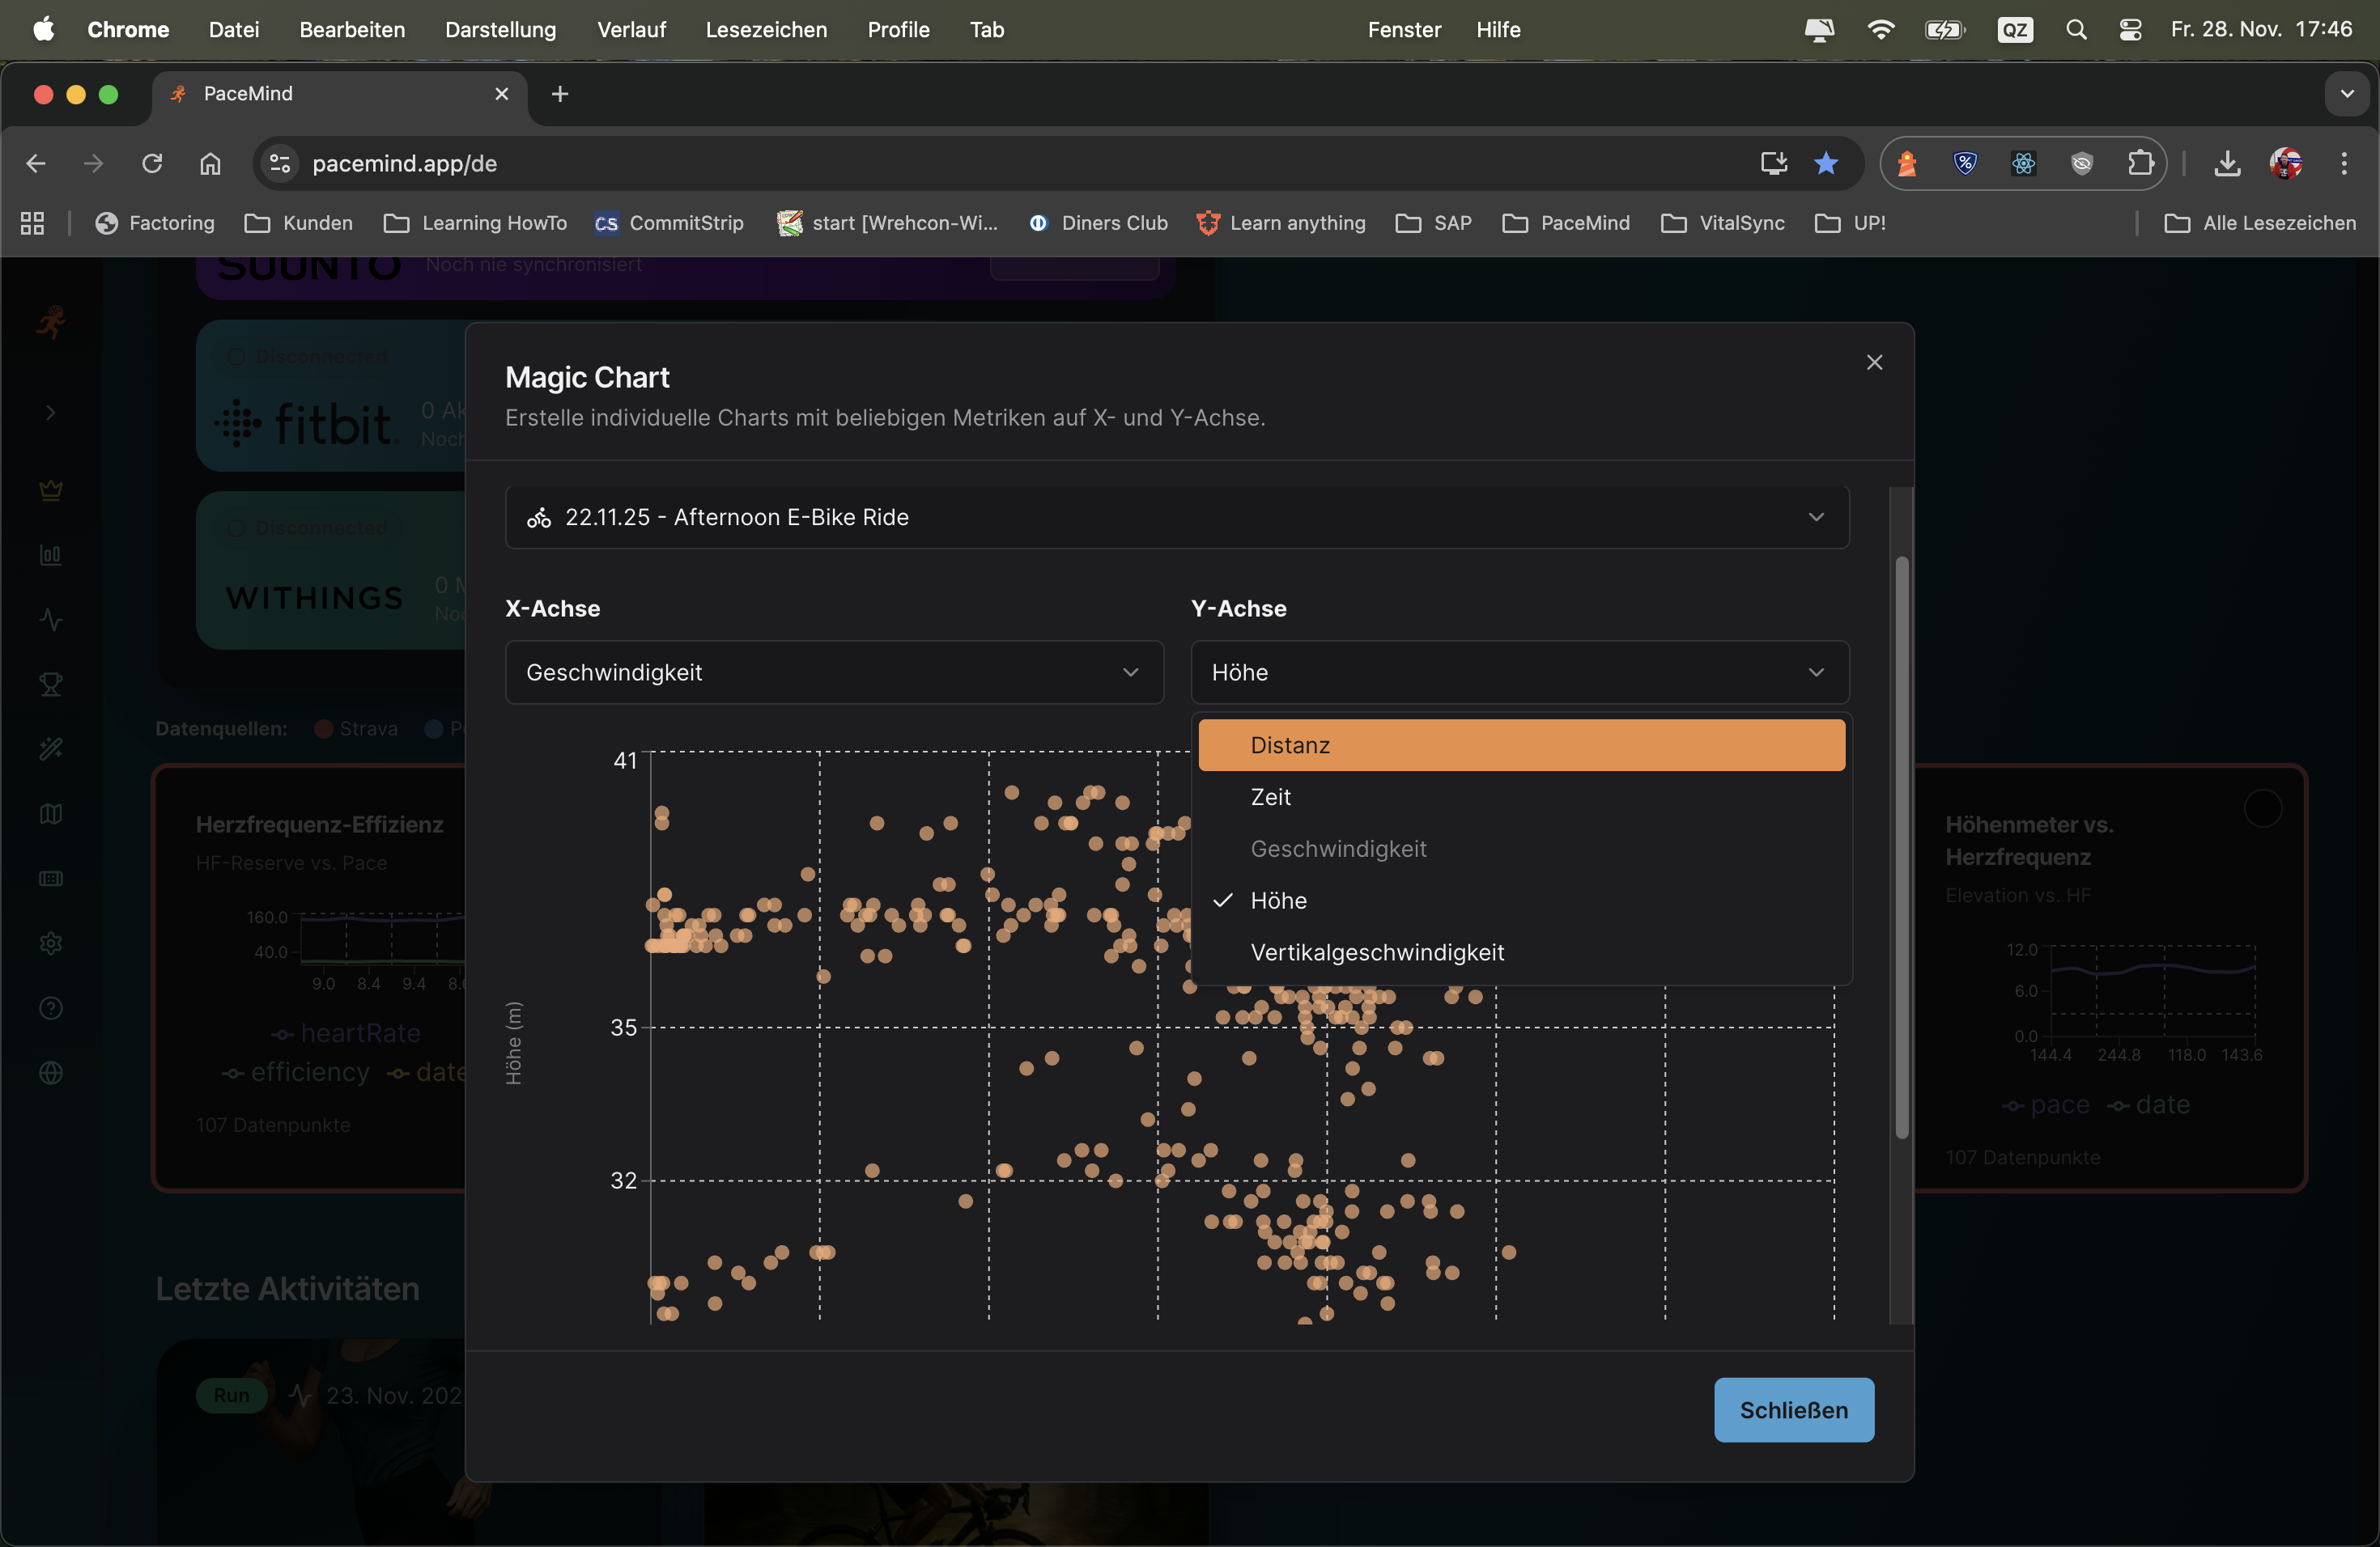Open the magic wand tool in the sidebar
The height and width of the screenshot is (1547, 2380).
[50, 748]
